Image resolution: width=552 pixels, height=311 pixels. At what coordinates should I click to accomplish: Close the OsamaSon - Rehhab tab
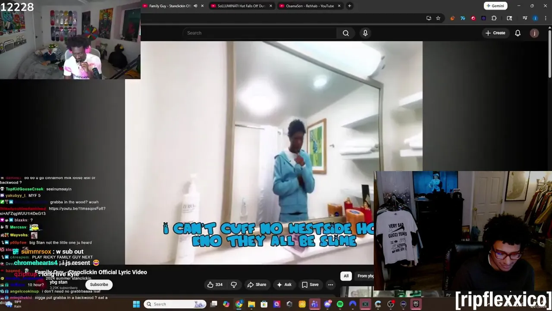click(339, 6)
